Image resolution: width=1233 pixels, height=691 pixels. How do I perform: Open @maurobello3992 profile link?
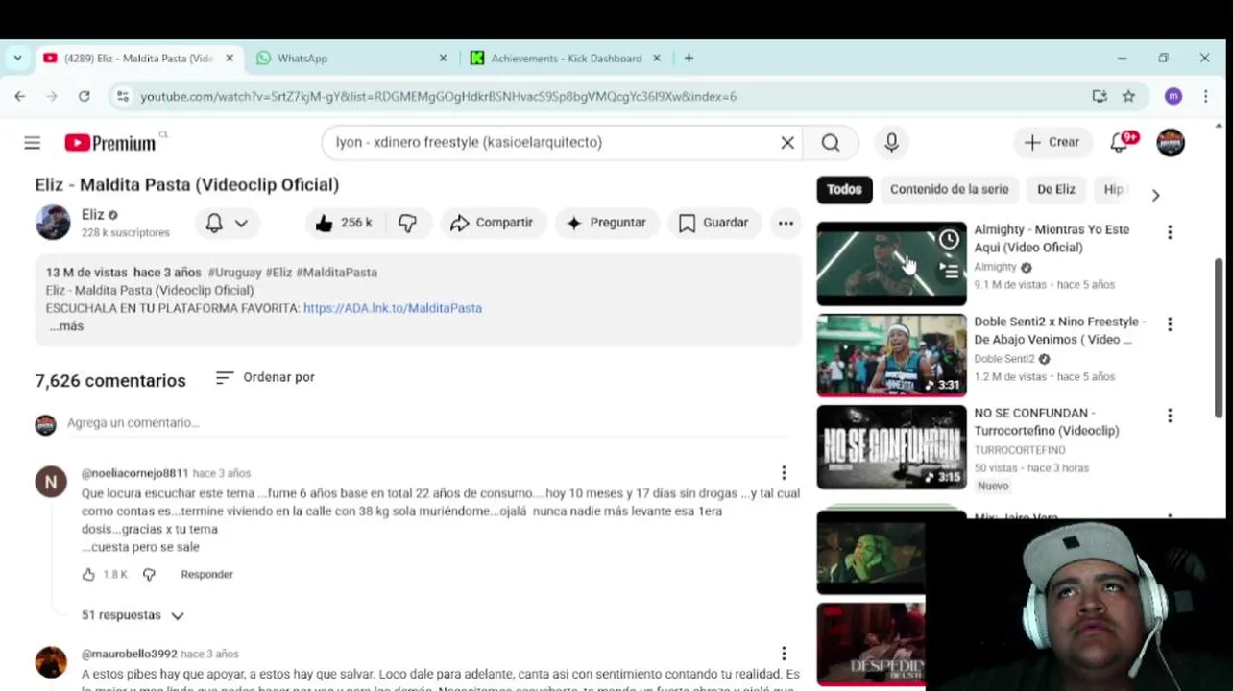pos(130,654)
